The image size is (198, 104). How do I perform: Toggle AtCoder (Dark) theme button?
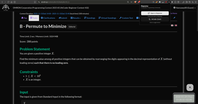(155, 19)
